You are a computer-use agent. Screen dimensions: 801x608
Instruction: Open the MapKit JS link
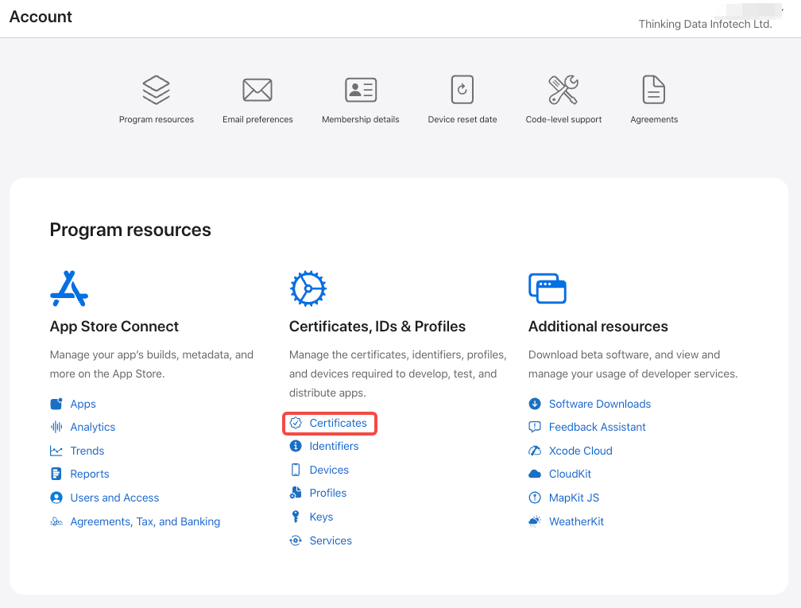tap(574, 498)
